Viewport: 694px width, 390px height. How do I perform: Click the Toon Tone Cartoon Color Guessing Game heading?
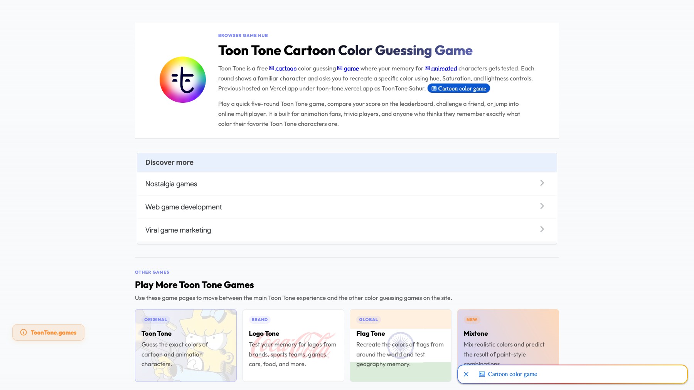[x=345, y=50]
